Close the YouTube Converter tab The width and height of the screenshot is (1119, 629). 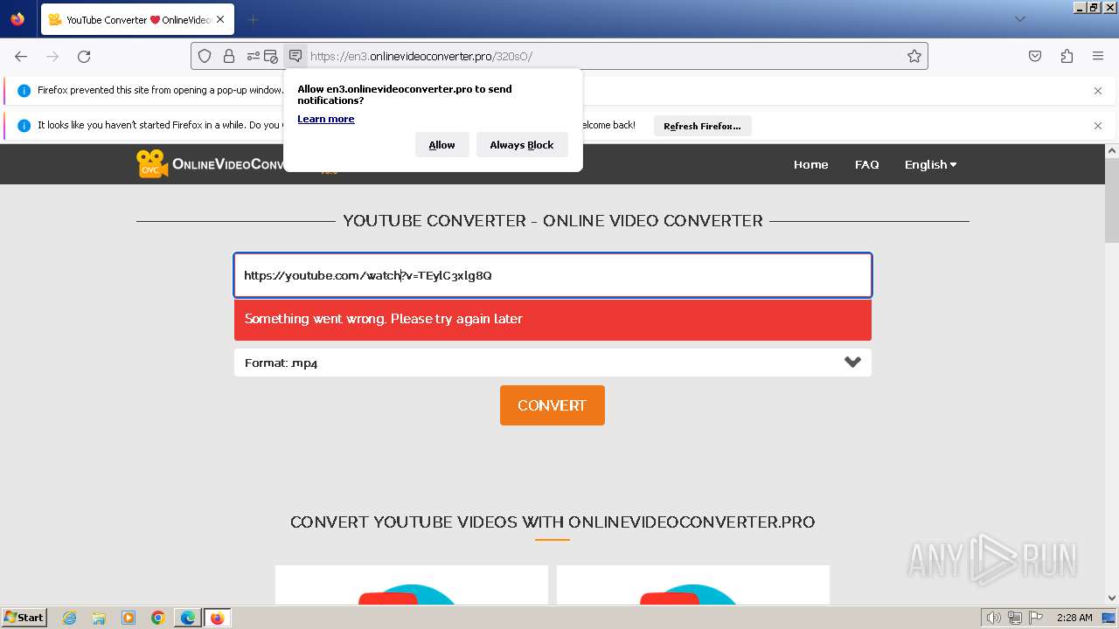[x=219, y=19]
